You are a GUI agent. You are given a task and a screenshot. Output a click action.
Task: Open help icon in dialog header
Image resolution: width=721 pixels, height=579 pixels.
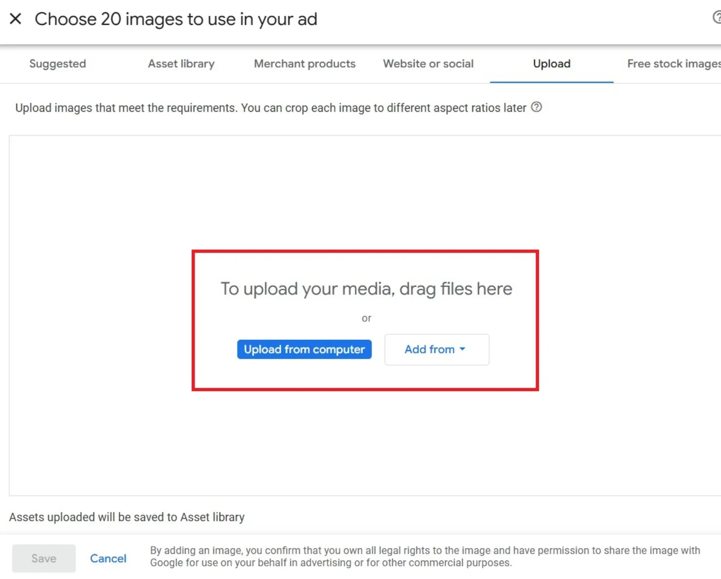[717, 18]
